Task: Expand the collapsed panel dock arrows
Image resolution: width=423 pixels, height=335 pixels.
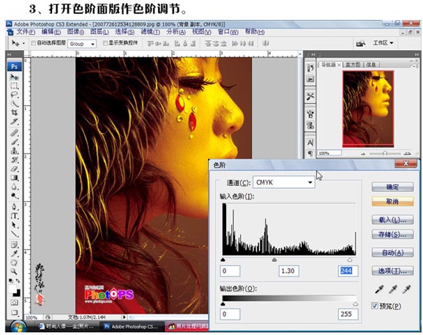Action: click(x=313, y=54)
